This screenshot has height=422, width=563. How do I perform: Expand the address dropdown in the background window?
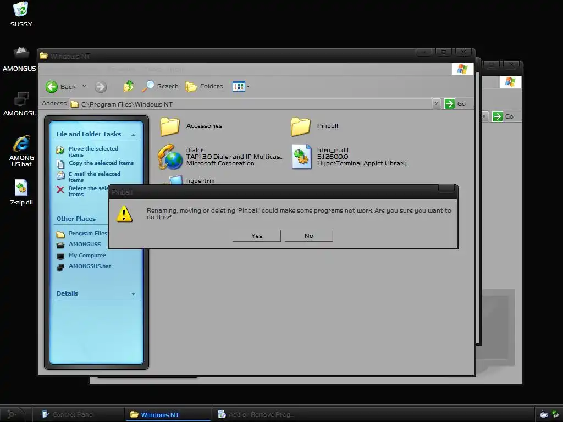click(x=484, y=116)
